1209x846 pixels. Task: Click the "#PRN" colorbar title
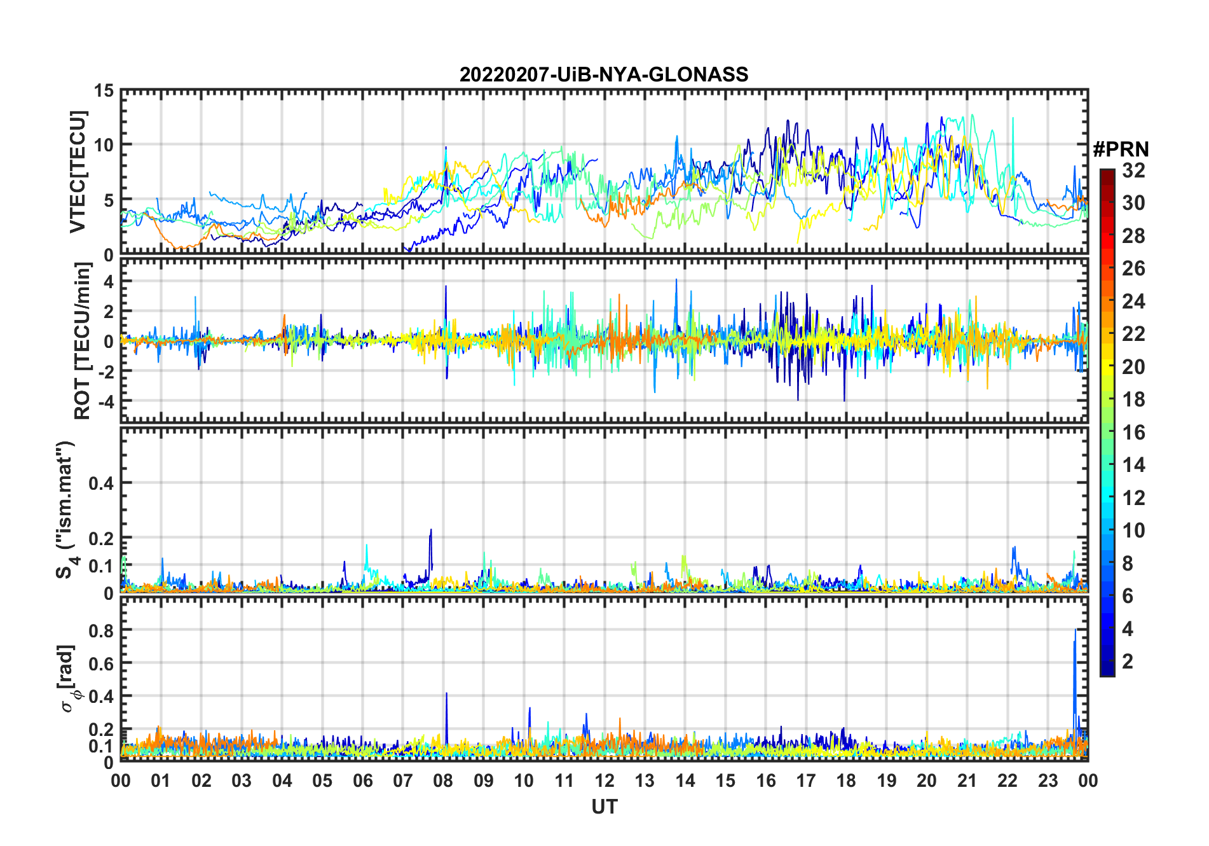pyautogui.click(x=1121, y=149)
